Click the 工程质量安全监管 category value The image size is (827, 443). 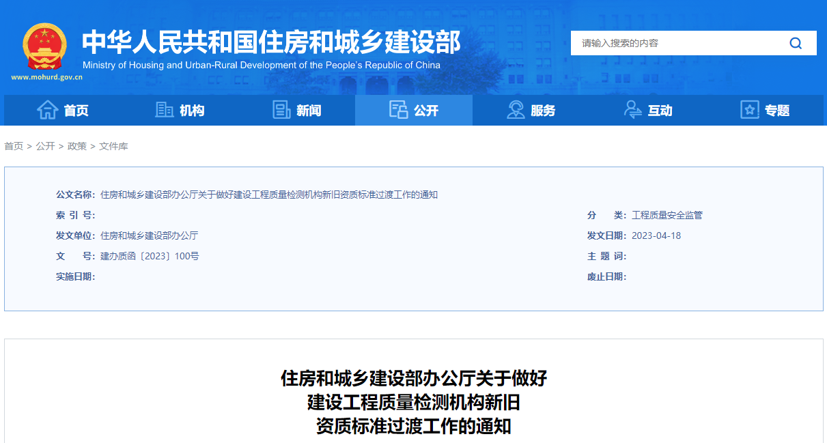tap(667, 215)
